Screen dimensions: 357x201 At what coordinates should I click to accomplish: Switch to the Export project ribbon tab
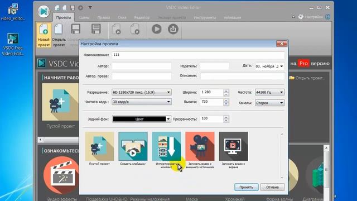172,17
